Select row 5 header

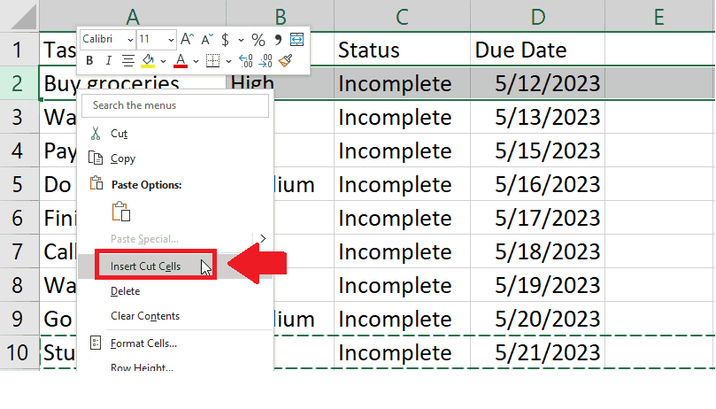[x=19, y=184]
